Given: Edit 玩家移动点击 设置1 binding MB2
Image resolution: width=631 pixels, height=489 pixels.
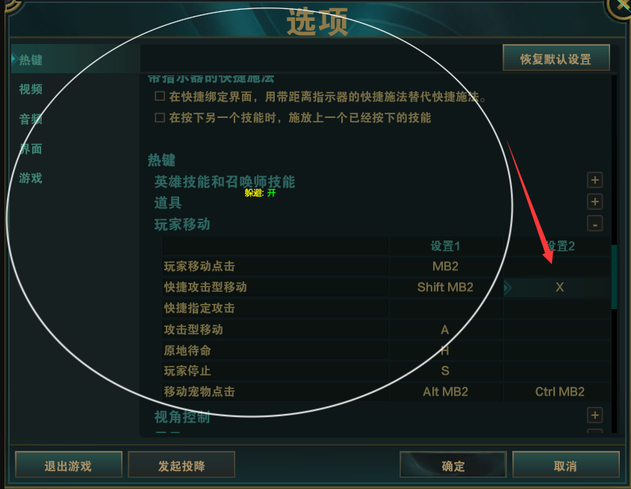Looking at the screenshot, I should click(445, 267).
